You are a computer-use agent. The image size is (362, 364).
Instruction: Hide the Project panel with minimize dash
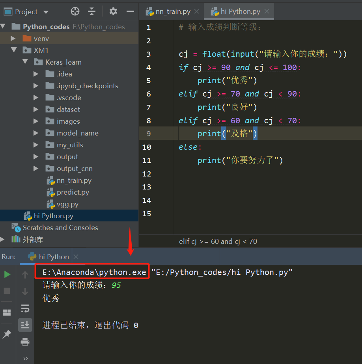[x=130, y=11]
